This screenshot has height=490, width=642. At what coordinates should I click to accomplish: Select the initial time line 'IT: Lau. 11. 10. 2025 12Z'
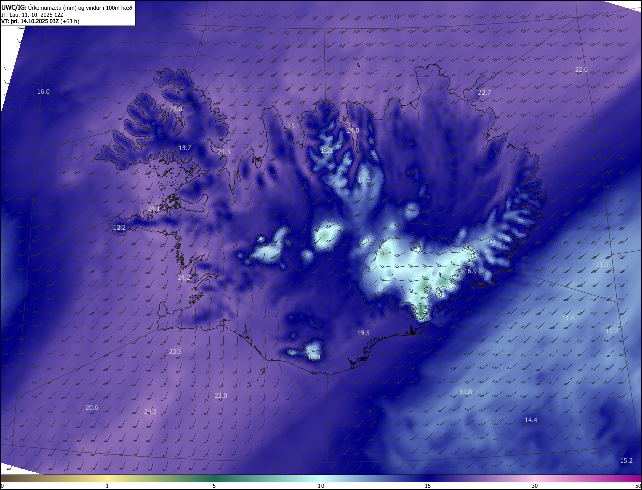tap(33, 15)
